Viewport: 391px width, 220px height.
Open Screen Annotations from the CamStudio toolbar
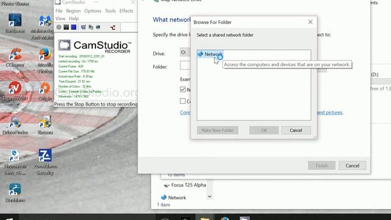(91, 27)
